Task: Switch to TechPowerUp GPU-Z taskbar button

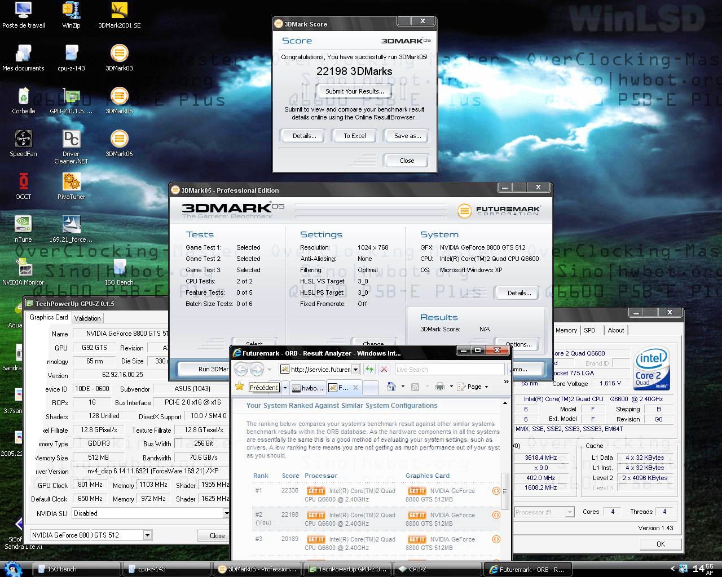Action: [347, 569]
